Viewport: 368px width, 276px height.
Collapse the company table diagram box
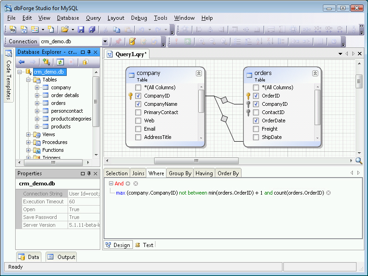point(199,74)
